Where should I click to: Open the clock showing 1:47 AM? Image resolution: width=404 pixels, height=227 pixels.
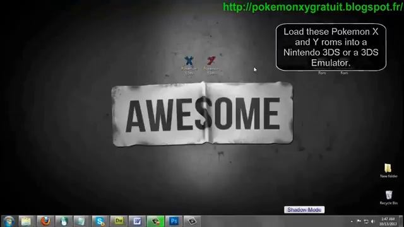point(388,221)
